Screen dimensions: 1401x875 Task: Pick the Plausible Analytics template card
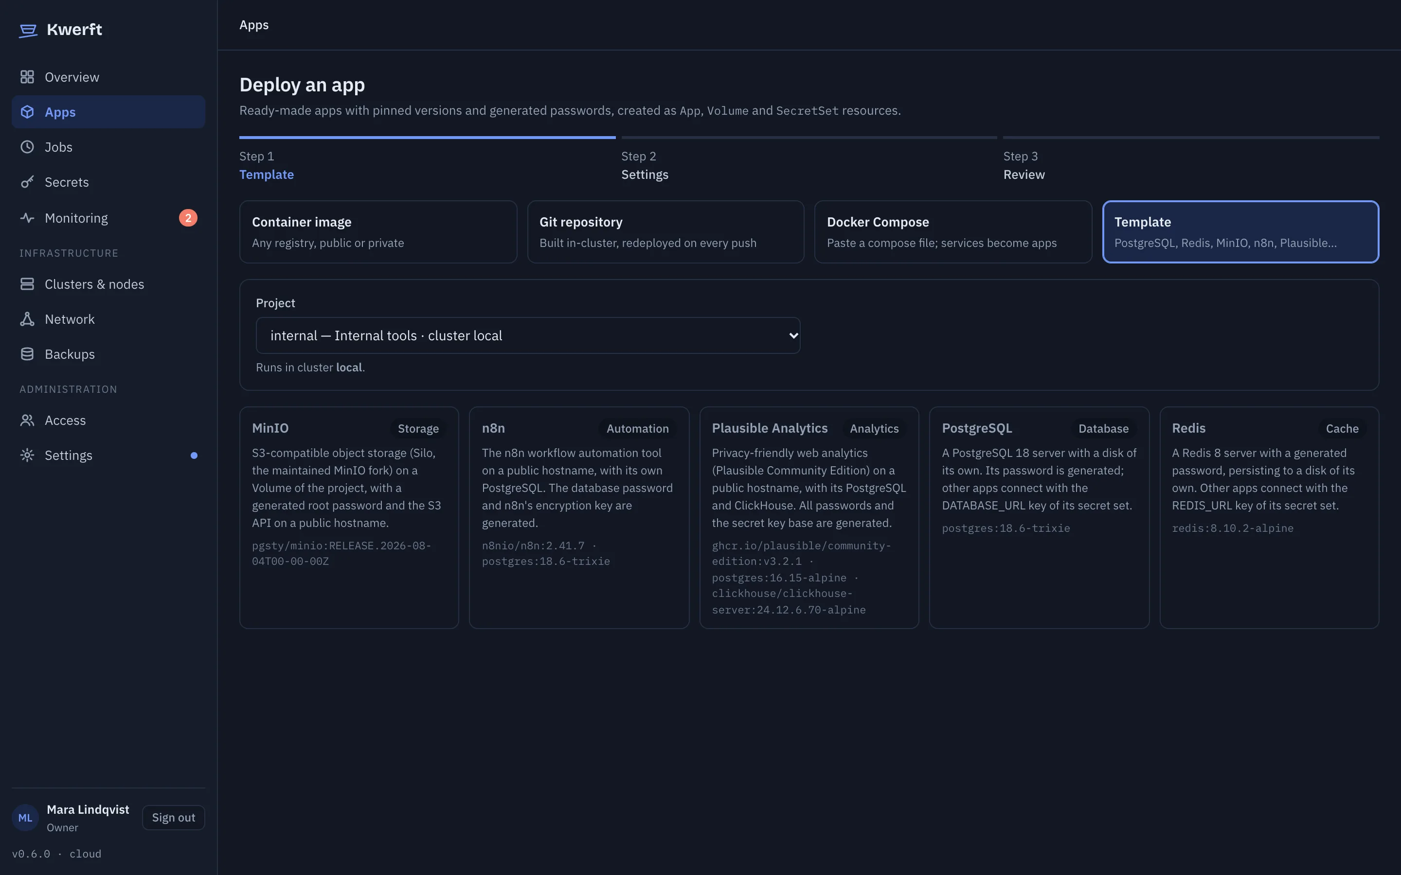click(x=809, y=517)
